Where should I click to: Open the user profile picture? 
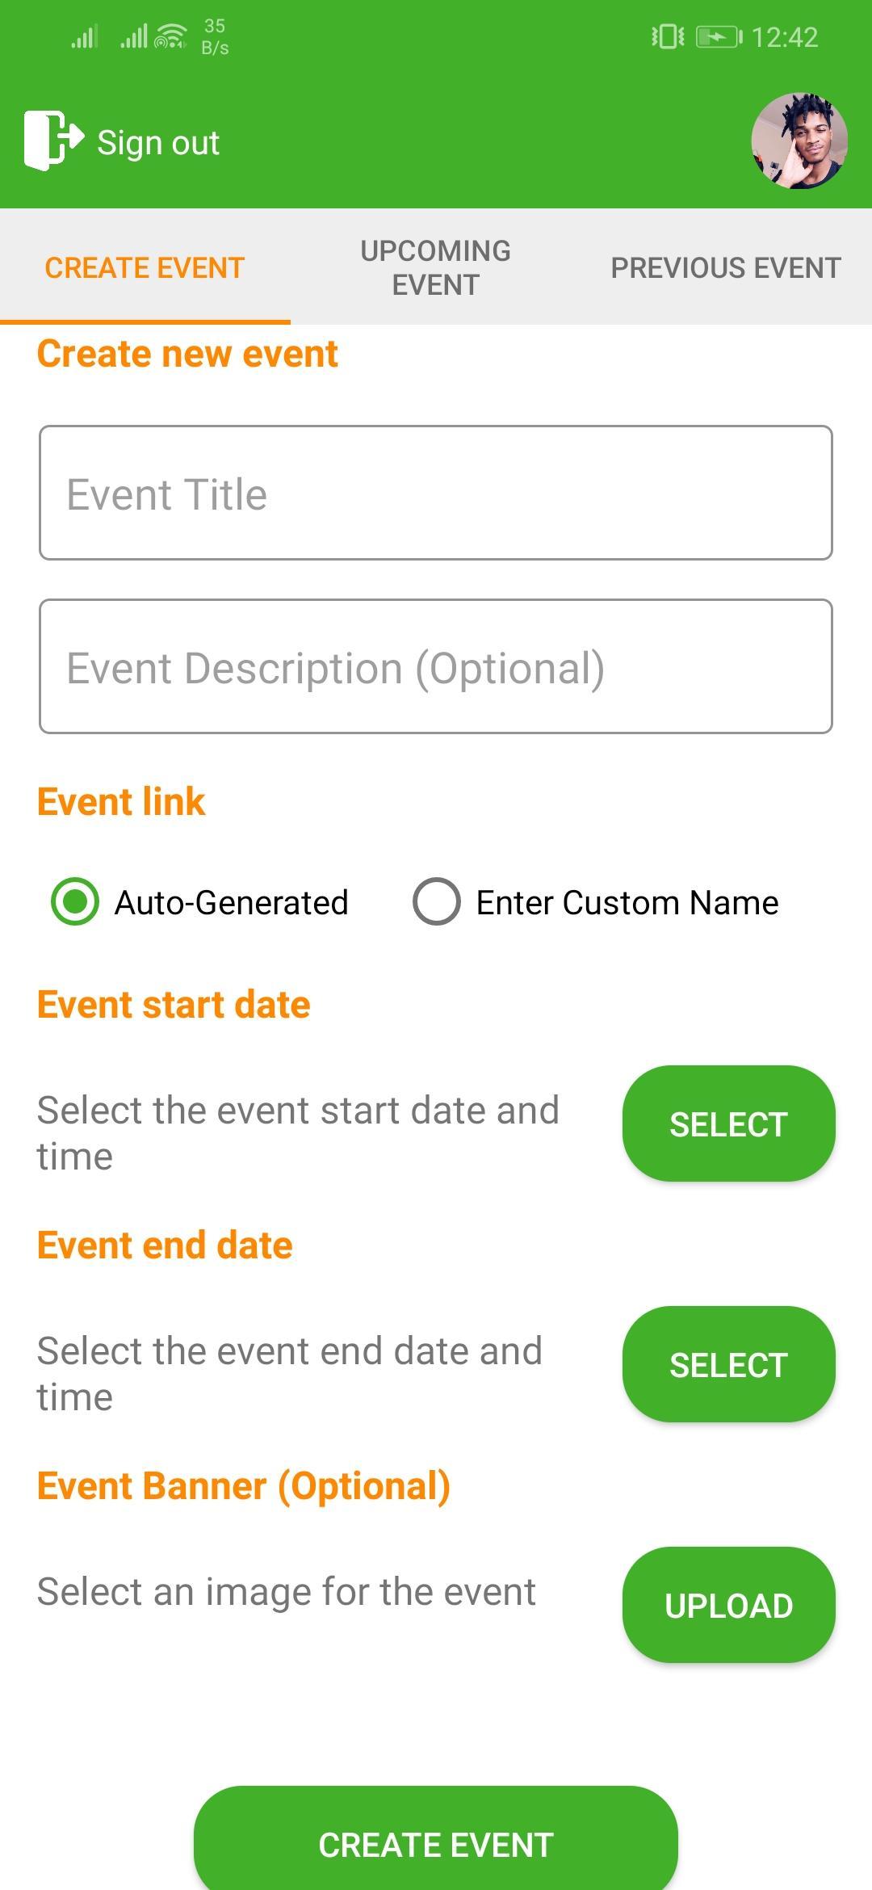click(799, 141)
